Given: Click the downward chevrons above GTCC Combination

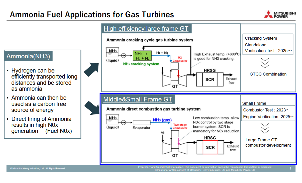Looking at the screenshot, I should click(x=265, y=63).
